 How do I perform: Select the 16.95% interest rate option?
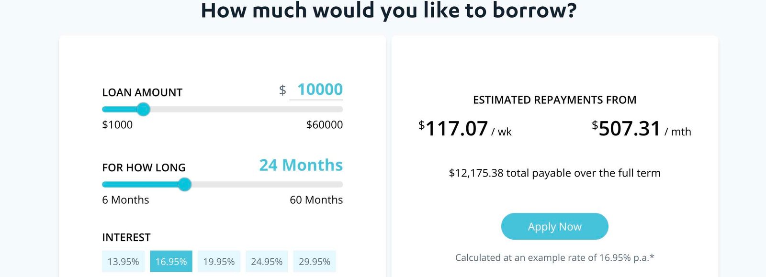click(x=171, y=262)
